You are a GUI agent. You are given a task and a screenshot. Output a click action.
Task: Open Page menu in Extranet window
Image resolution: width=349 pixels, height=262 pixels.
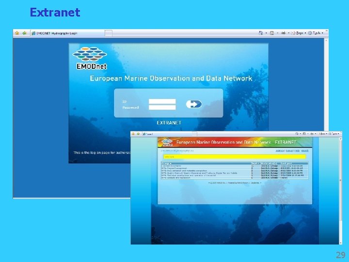(x=322, y=134)
